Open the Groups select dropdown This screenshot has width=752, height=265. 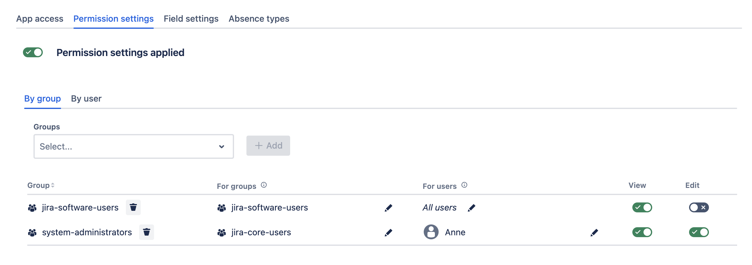(x=133, y=146)
